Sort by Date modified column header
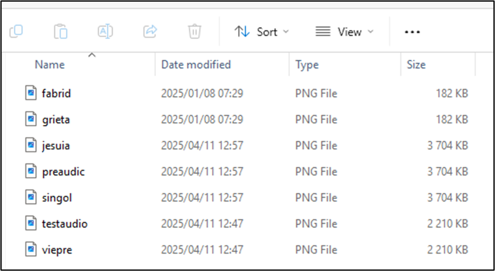 [x=196, y=65]
